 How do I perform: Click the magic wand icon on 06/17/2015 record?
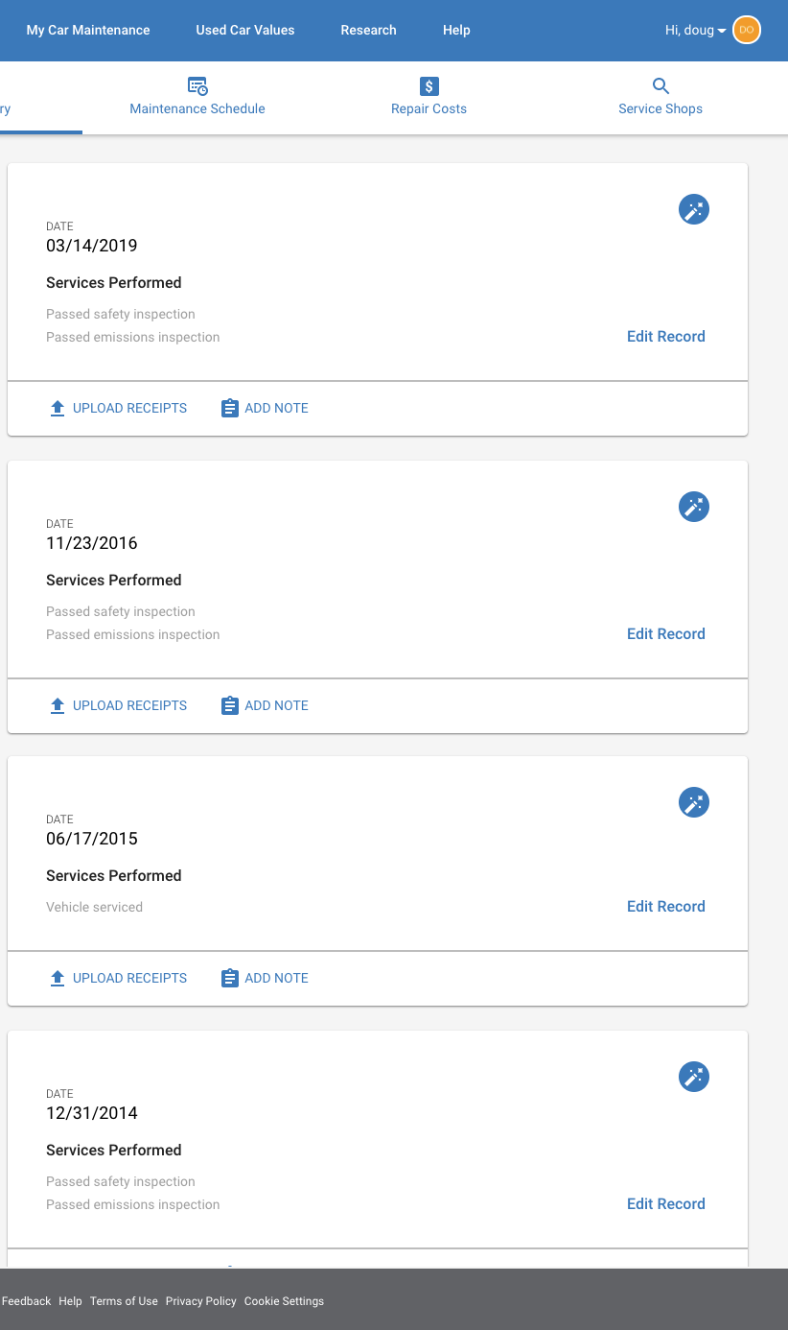694,802
